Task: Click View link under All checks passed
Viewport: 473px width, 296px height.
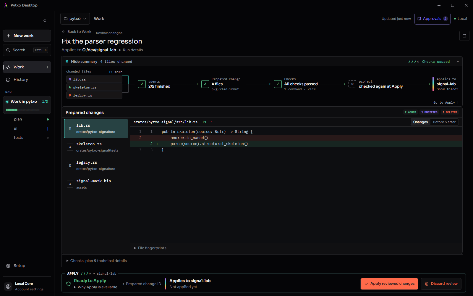Action: 312,89
